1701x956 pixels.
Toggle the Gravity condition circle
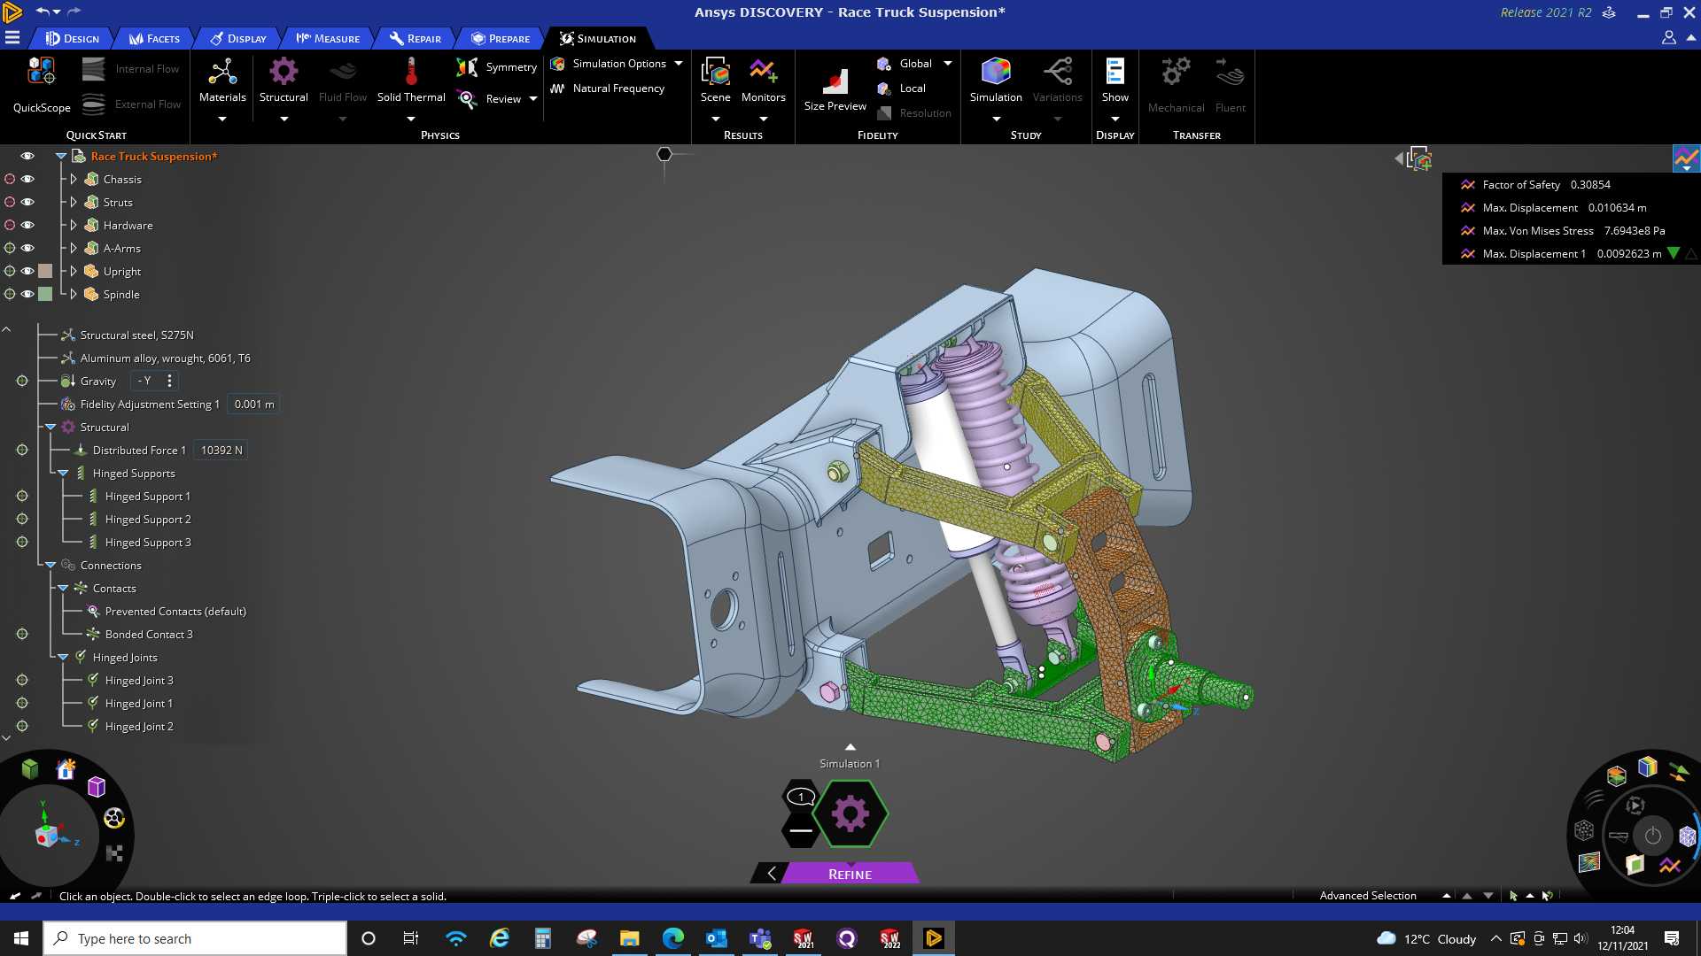point(22,381)
